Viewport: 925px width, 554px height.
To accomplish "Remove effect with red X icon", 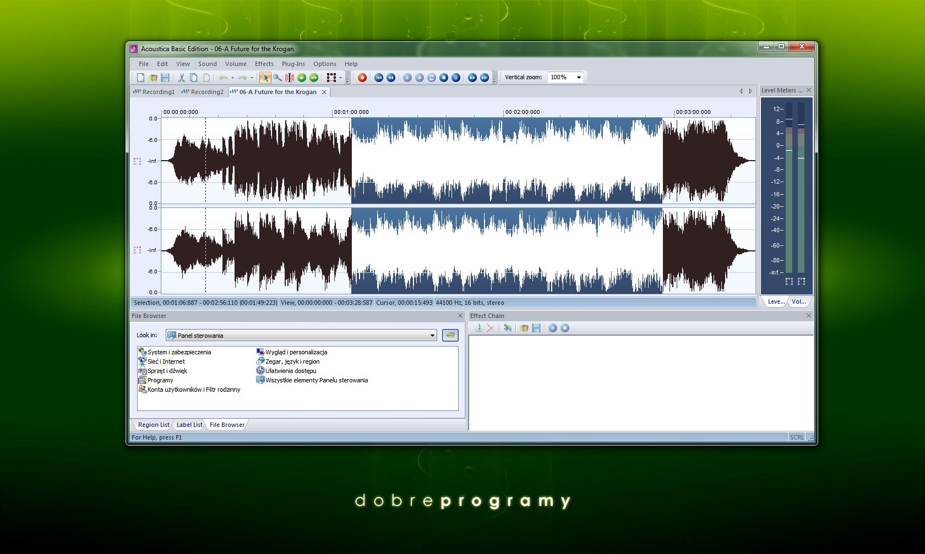I will (491, 328).
